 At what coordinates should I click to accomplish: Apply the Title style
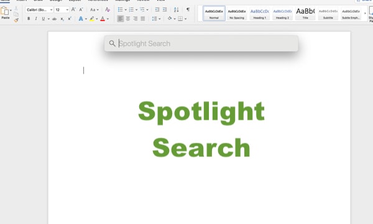point(305,13)
